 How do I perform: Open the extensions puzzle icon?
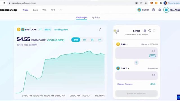[x=161, y=3]
